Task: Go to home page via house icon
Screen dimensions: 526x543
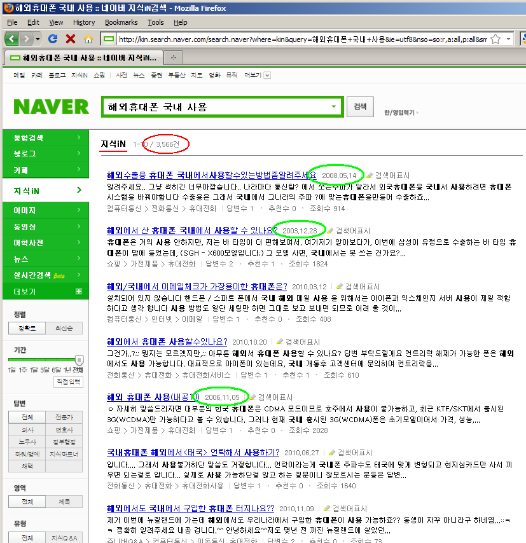Action: [88, 39]
